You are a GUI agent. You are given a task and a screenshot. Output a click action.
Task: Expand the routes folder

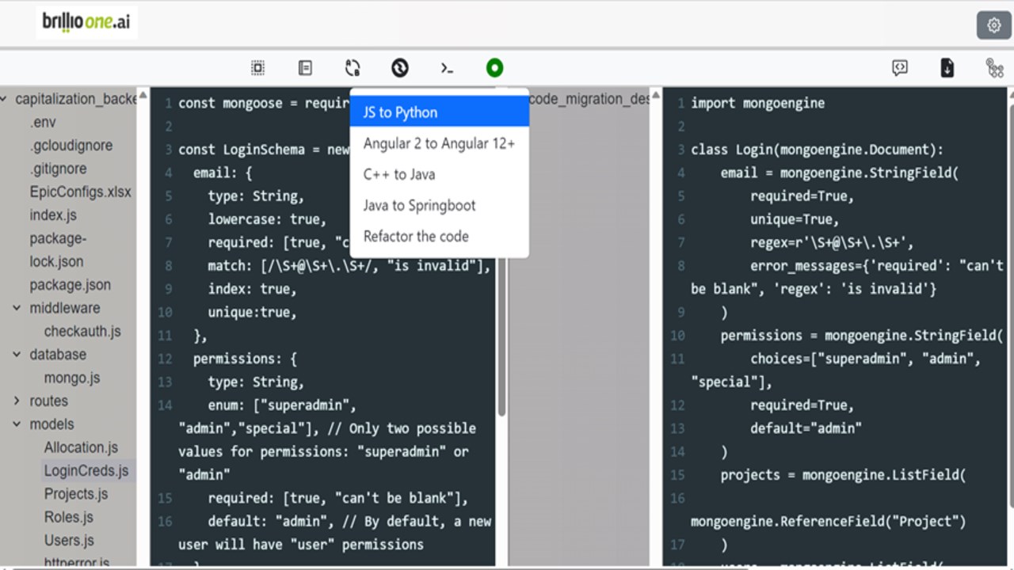17,401
